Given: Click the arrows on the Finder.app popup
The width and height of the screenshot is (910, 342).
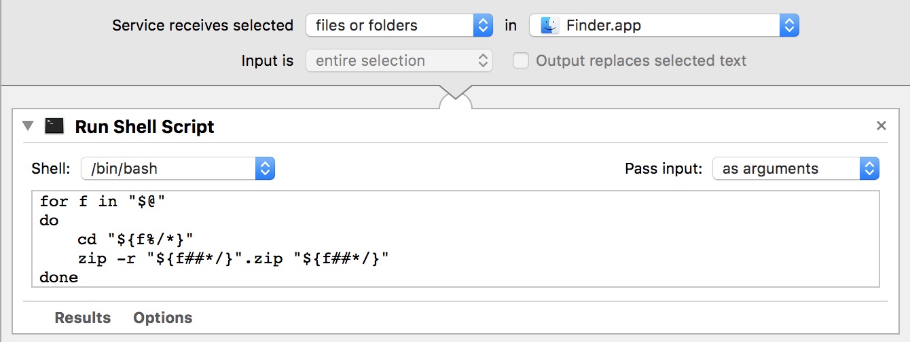Looking at the screenshot, I should (789, 26).
